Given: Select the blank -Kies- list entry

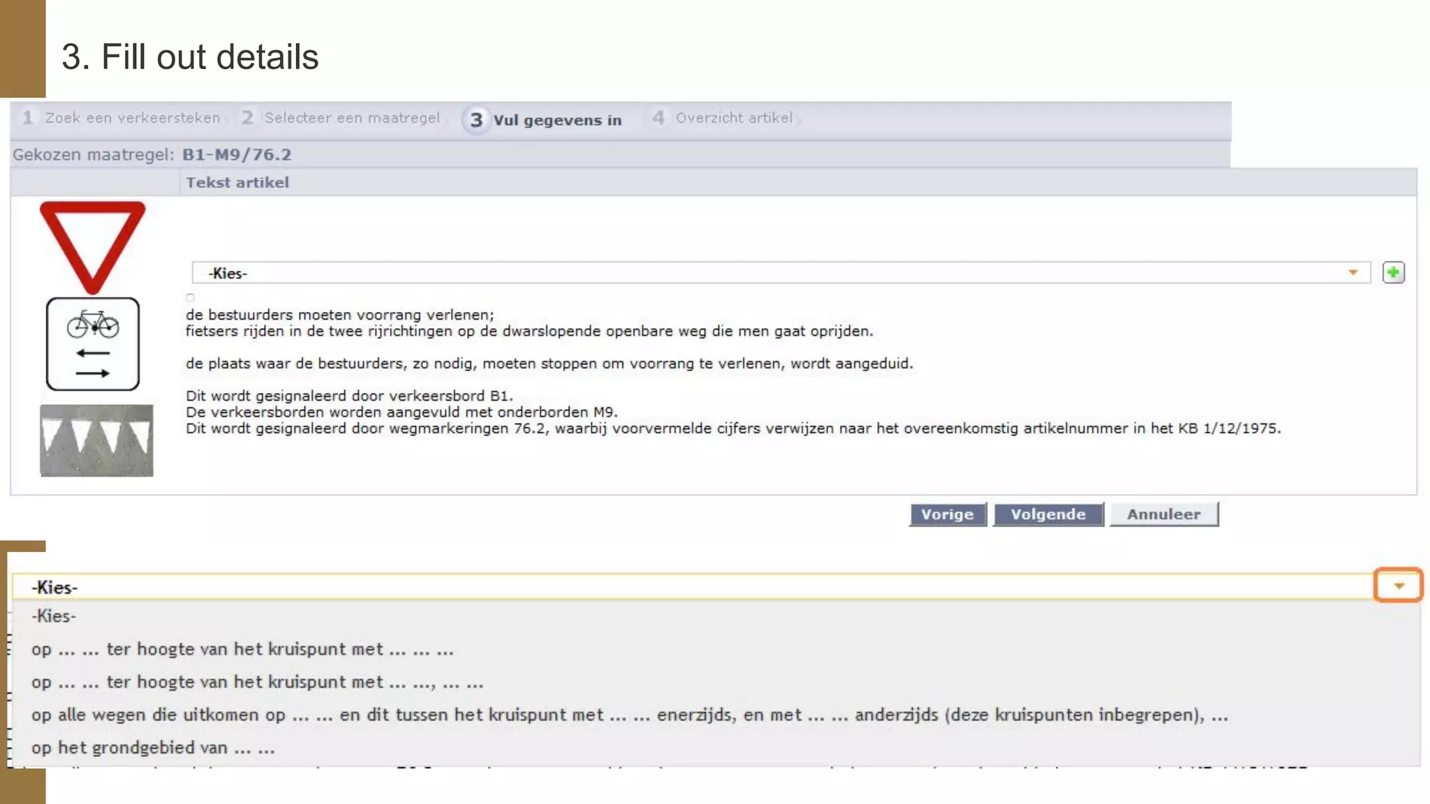Looking at the screenshot, I should point(54,616).
